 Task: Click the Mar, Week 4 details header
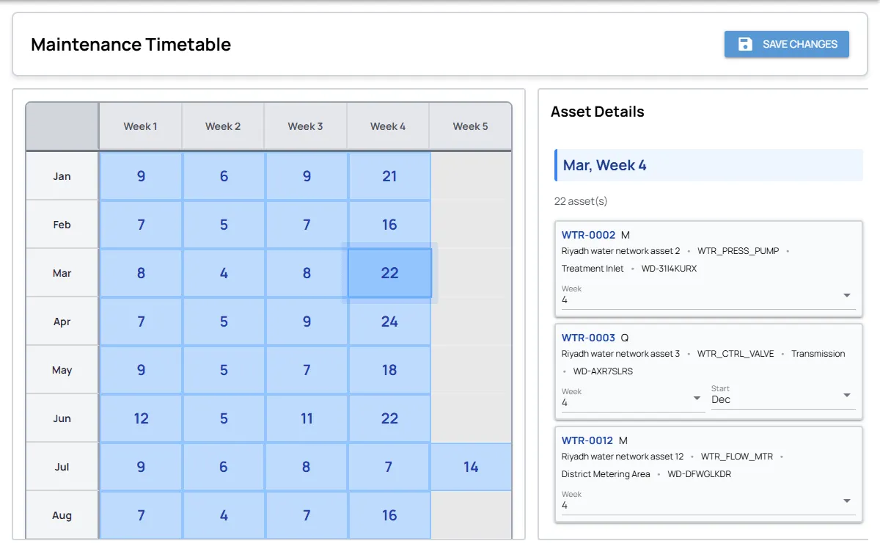[708, 165]
